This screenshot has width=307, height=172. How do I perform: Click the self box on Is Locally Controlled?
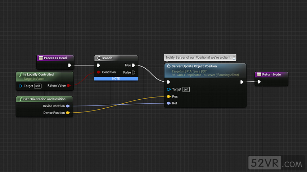38,86
